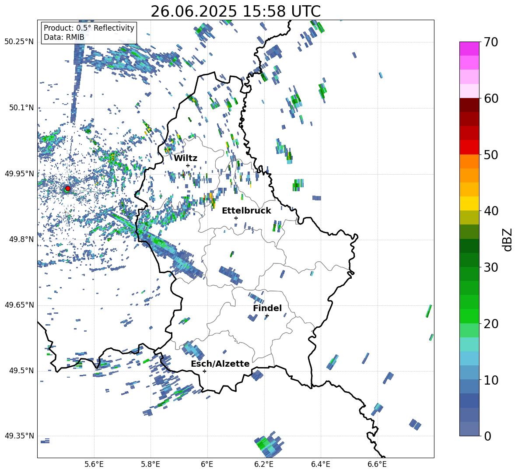Click the 5.8°E longitude label
Screen dimensions: 518x473
[150, 464]
